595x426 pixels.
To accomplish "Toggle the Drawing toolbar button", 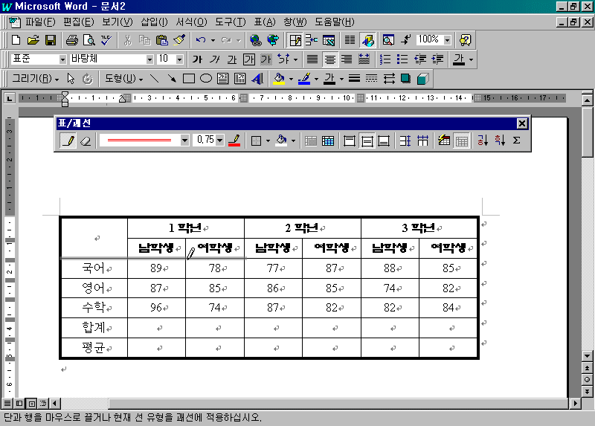I will pos(367,40).
